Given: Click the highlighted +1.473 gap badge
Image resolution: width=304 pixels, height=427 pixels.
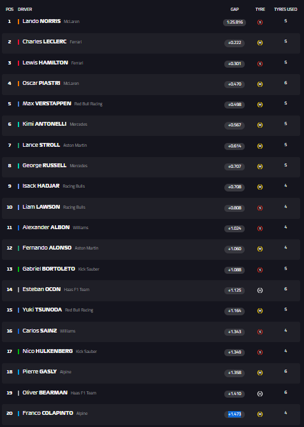Looking at the screenshot, I should click(235, 414).
